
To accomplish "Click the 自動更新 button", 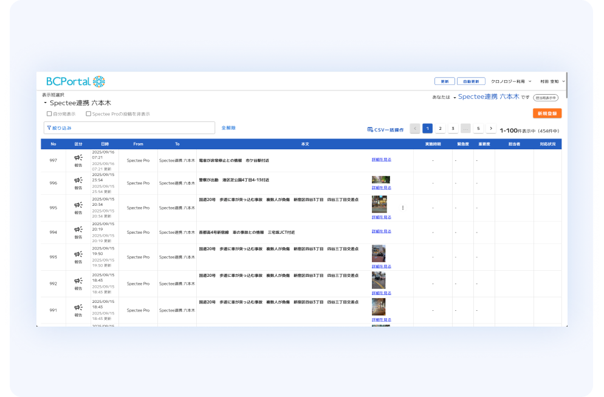I will pos(471,81).
